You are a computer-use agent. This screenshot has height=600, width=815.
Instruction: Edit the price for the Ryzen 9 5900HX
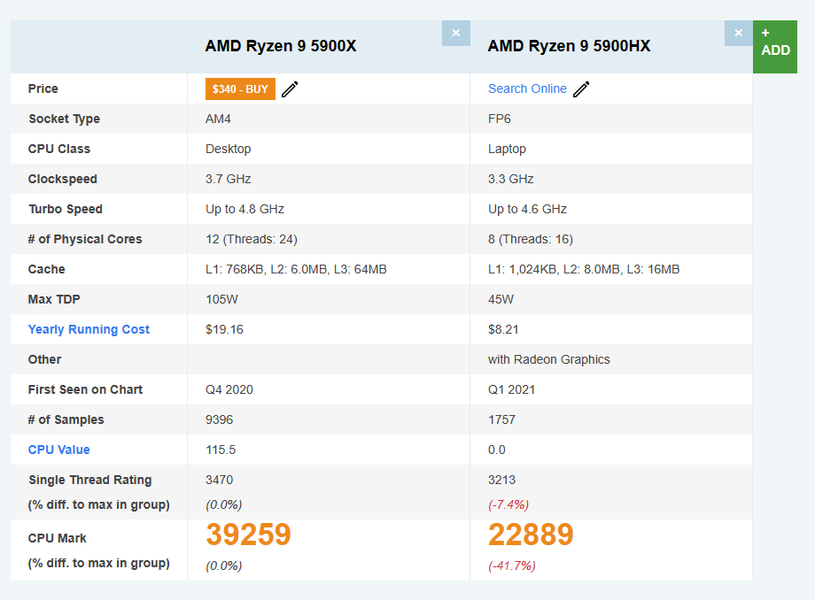point(581,89)
